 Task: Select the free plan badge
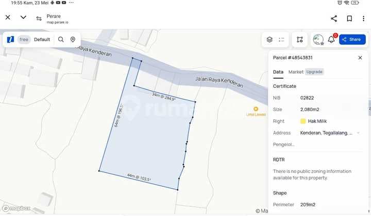[x=24, y=40]
